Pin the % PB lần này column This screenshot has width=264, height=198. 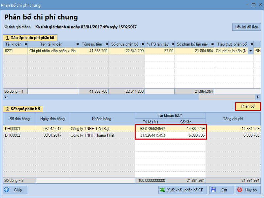click(x=172, y=44)
